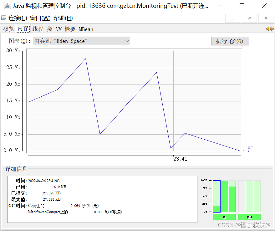Minimize the inner JConsole connection window
Viewport: 275px width, 231px height.
click(x=232, y=18)
